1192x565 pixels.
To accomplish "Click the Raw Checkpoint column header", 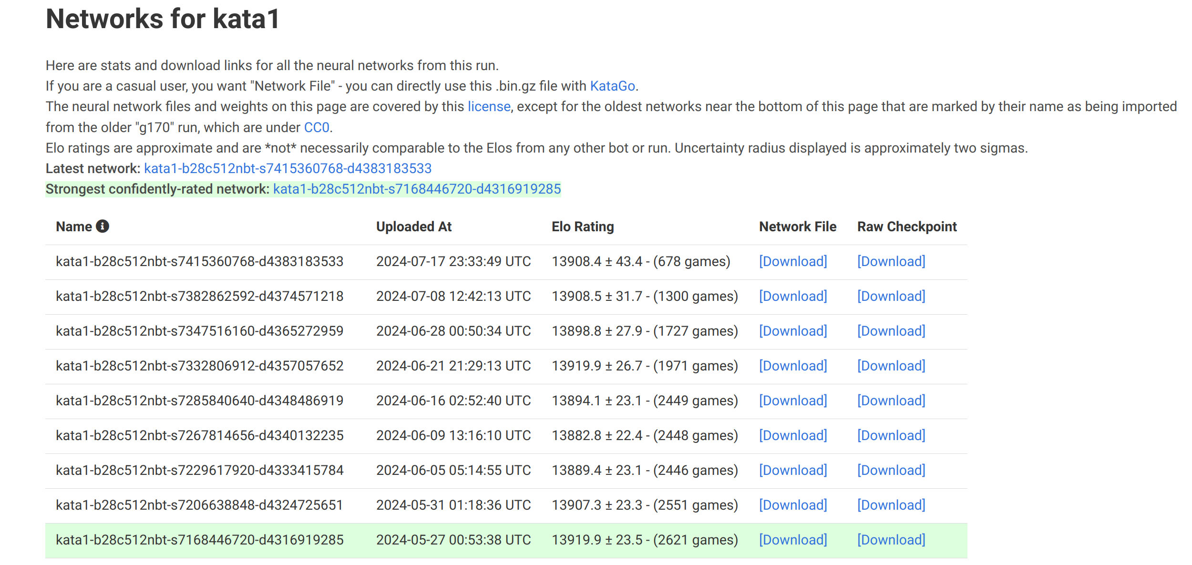I will coord(907,226).
